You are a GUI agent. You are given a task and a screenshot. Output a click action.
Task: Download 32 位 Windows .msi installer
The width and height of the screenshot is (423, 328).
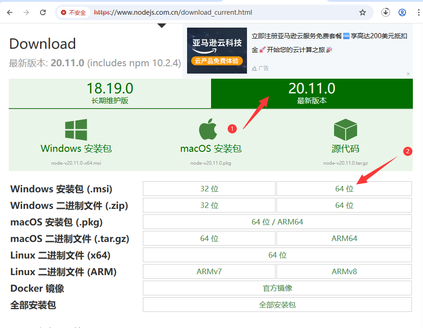point(209,189)
